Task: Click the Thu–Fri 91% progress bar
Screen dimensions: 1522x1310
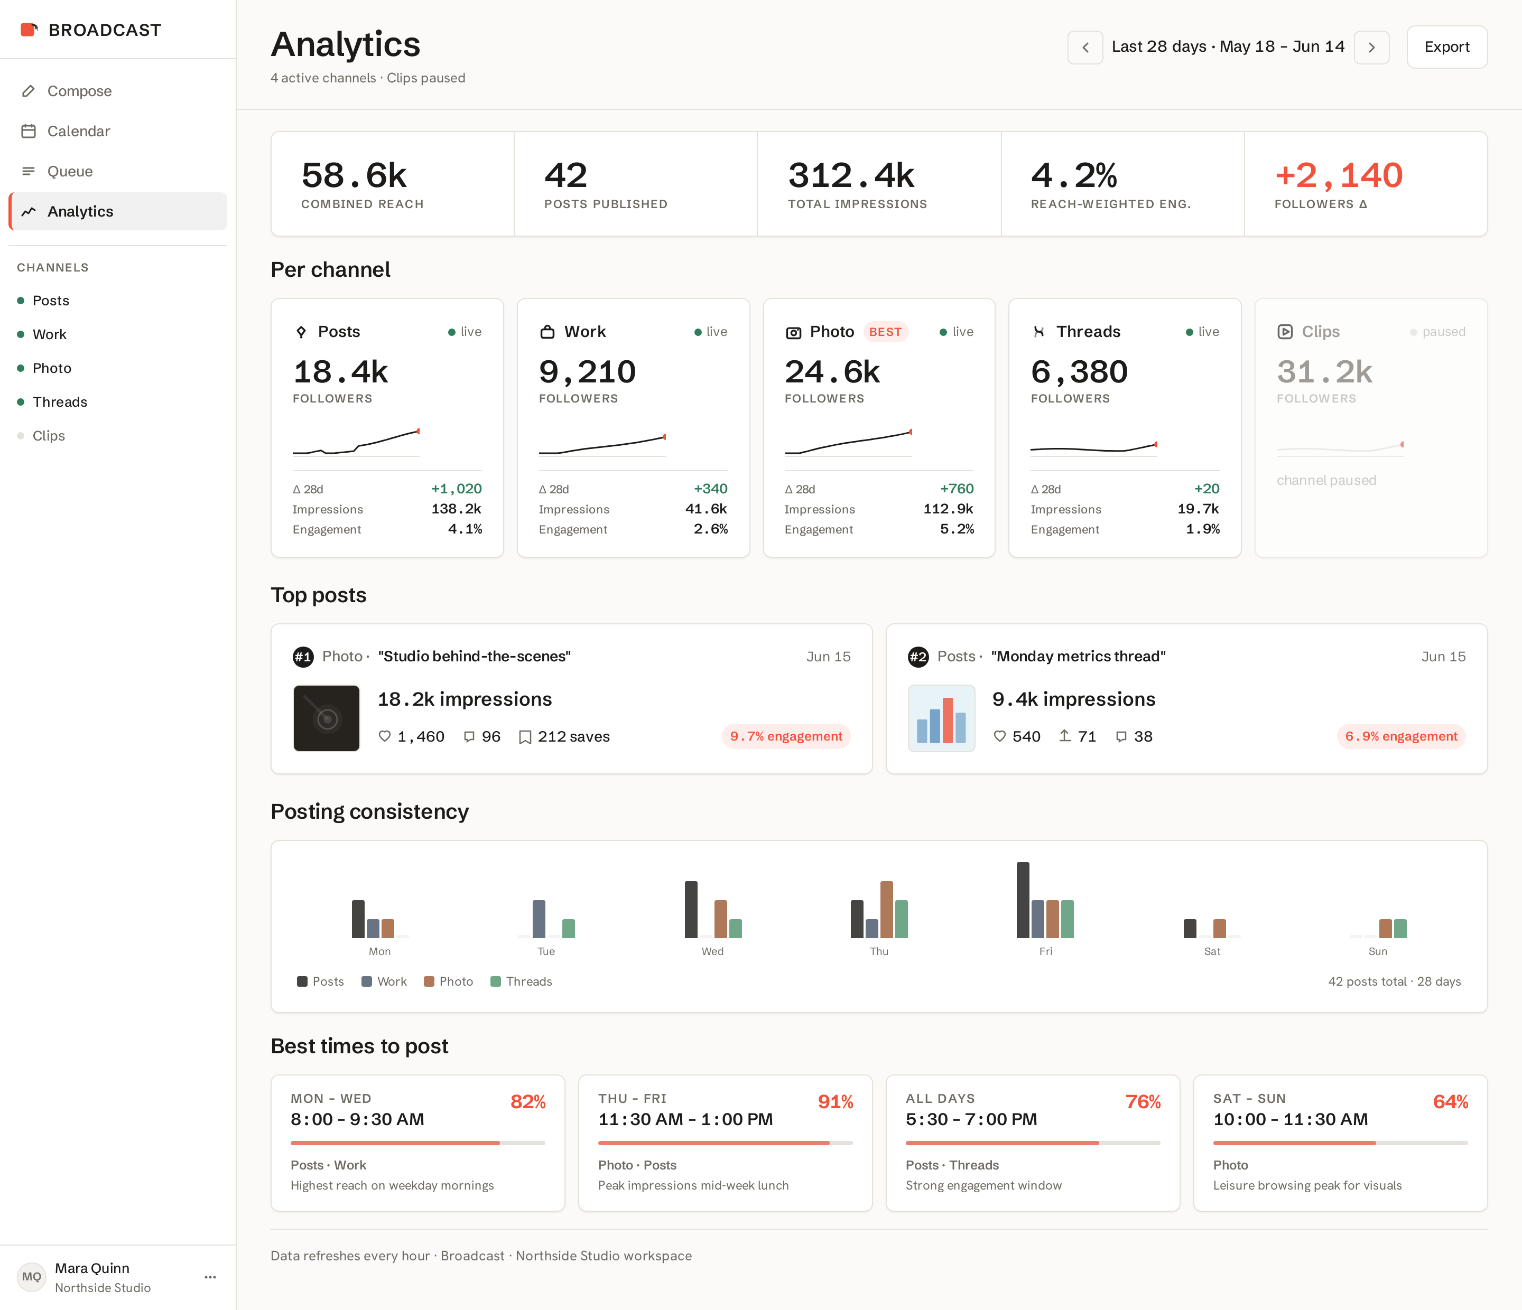Action: pyautogui.click(x=726, y=1143)
